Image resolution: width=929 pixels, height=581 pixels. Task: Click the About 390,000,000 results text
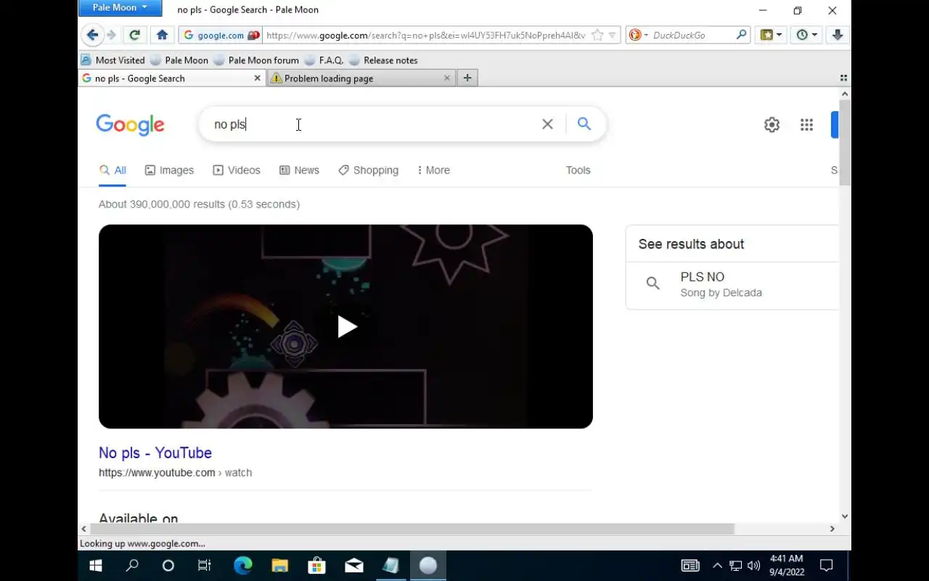(199, 204)
